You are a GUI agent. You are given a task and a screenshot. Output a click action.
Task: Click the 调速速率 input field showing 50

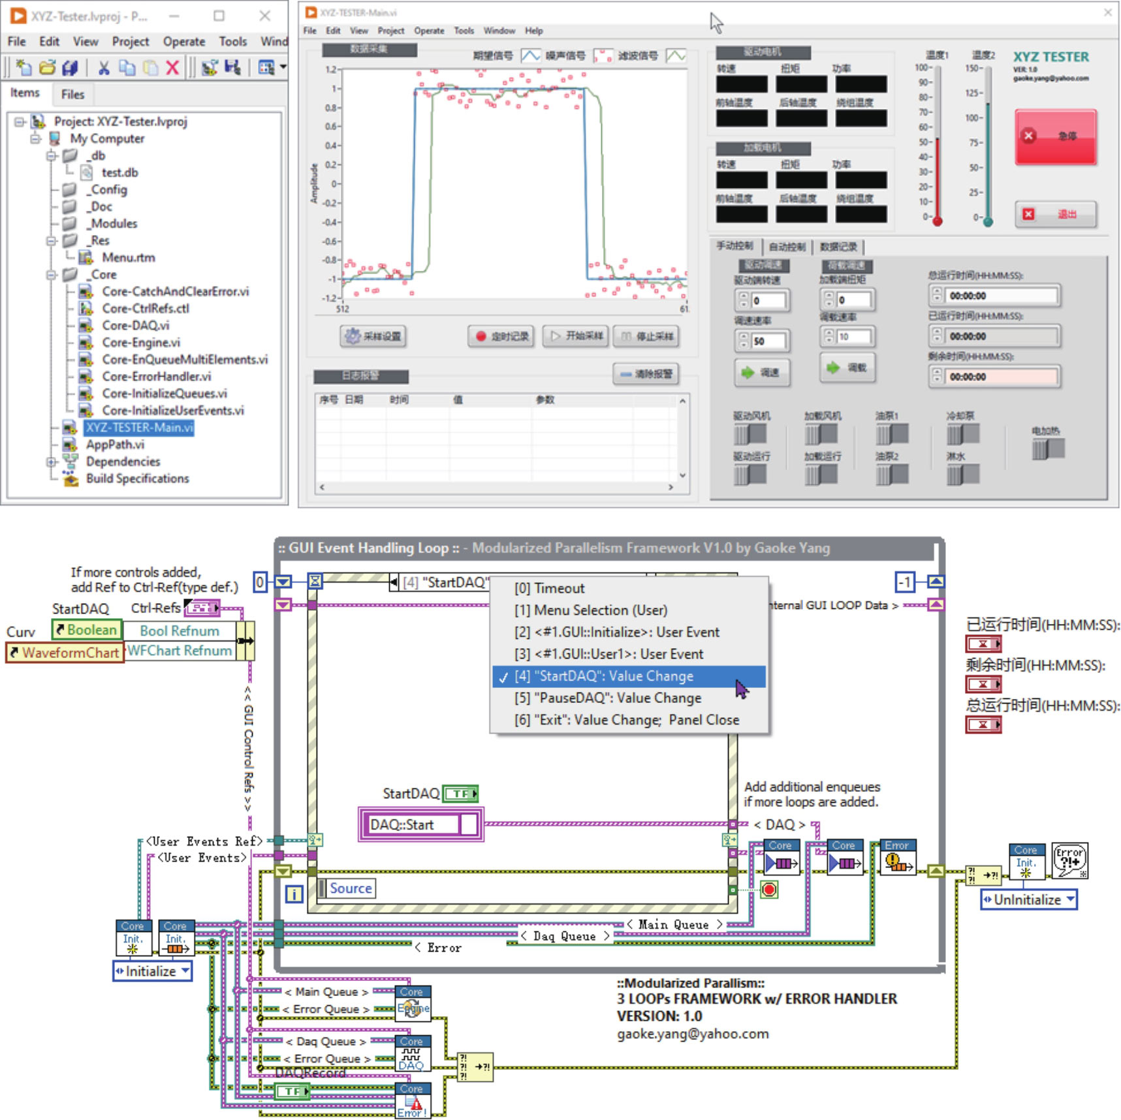click(768, 341)
